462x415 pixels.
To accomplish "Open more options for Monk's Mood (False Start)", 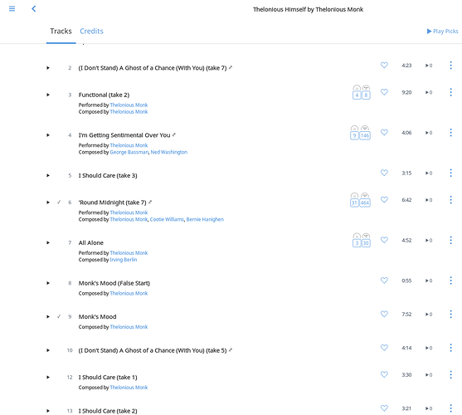I will [x=450, y=281].
